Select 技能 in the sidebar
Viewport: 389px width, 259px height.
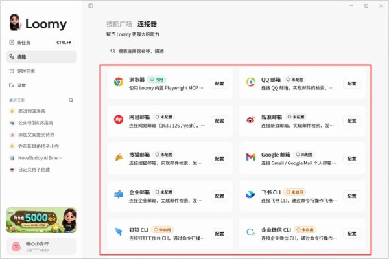tap(41, 57)
